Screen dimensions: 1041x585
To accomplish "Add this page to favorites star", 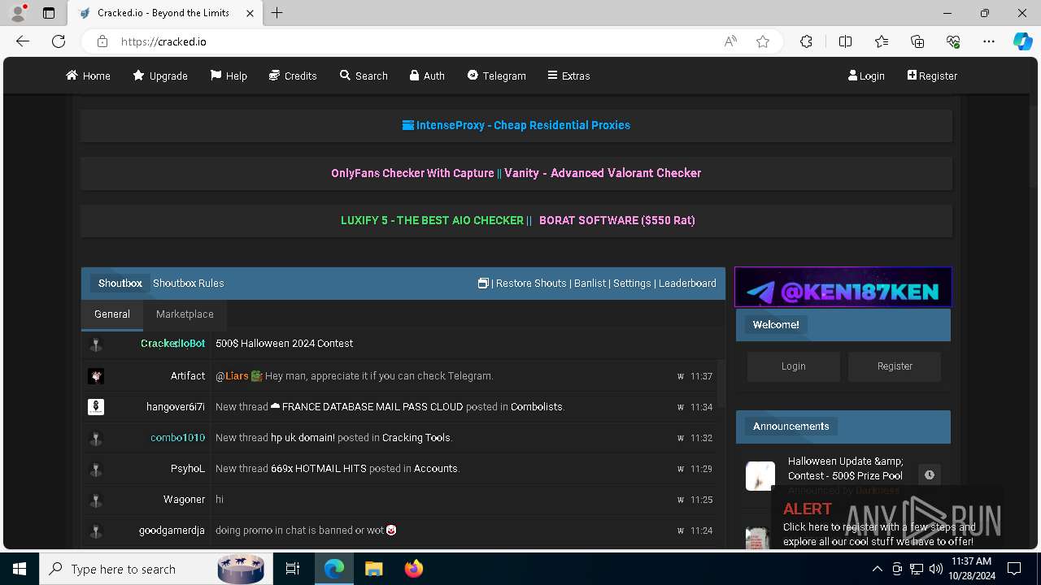I will click(763, 41).
